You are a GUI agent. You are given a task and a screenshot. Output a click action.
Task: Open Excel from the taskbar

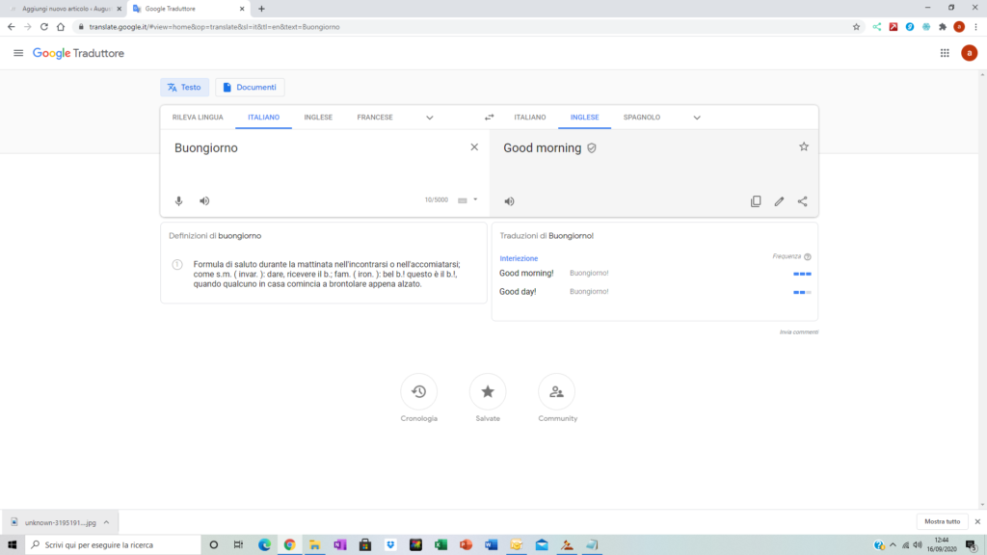[x=440, y=545]
